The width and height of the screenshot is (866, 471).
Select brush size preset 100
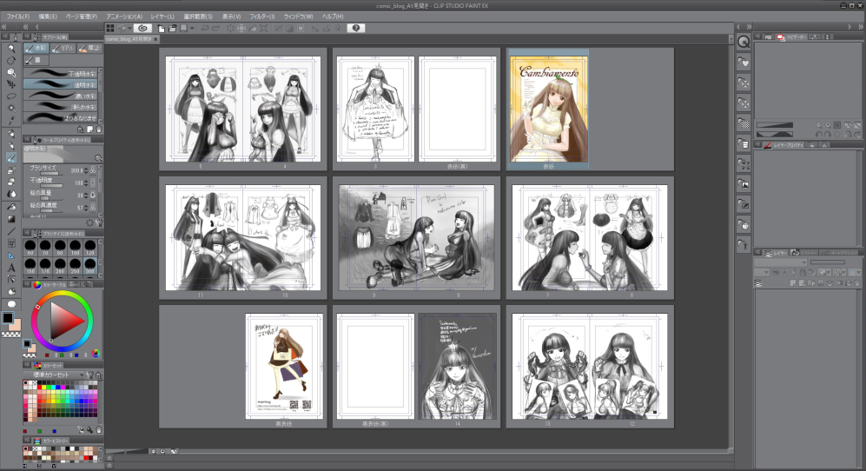[75, 247]
